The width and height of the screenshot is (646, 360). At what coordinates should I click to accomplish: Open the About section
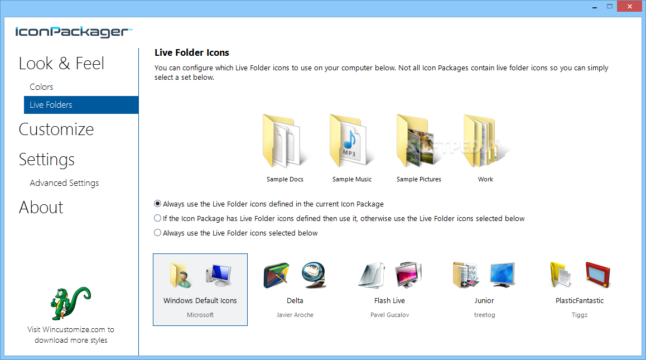click(41, 208)
